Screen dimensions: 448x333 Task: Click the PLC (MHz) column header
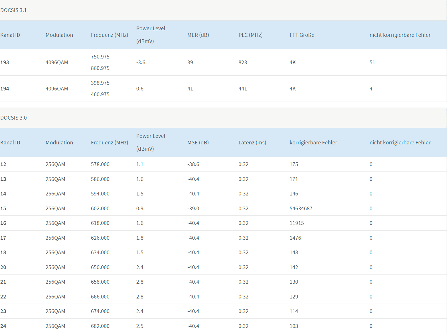pos(250,35)
